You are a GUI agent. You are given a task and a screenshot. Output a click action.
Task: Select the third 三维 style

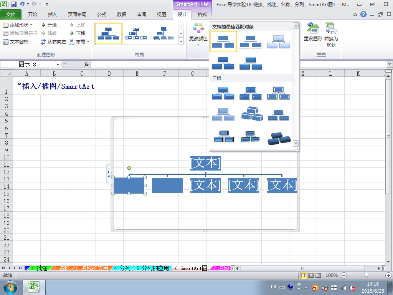coord(278,93)
